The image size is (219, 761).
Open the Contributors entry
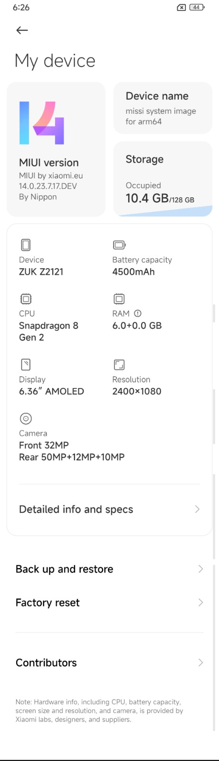[x=109, y=663]
